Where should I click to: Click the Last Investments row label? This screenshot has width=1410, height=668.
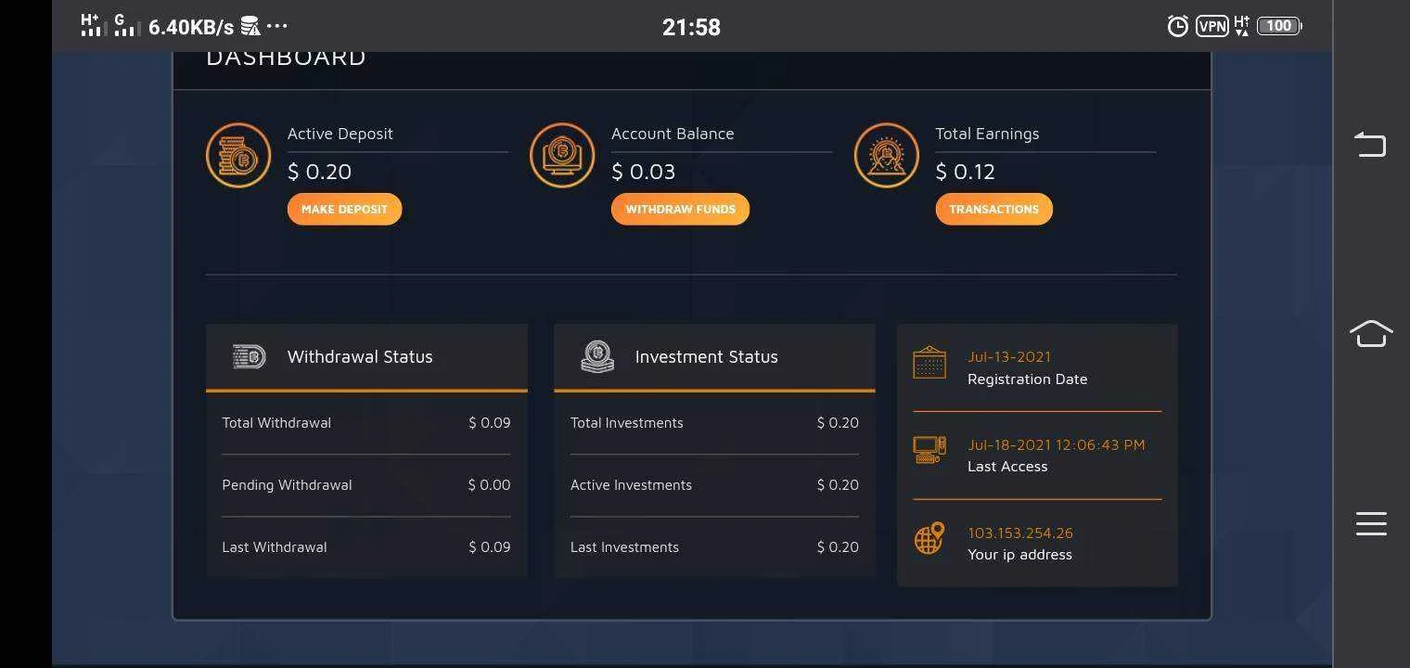pos(624,547)
